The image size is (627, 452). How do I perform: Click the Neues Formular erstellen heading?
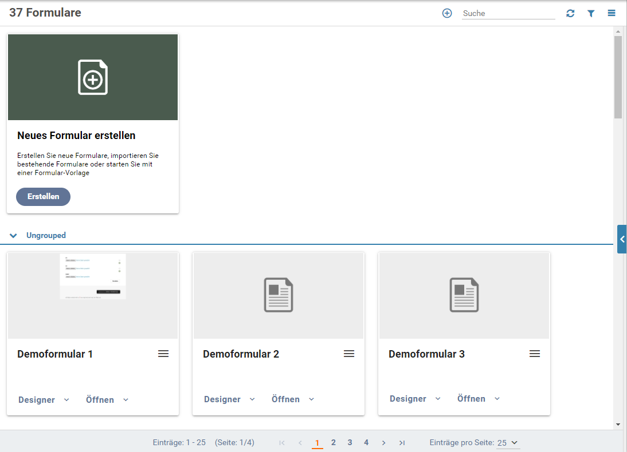(76, 136)
